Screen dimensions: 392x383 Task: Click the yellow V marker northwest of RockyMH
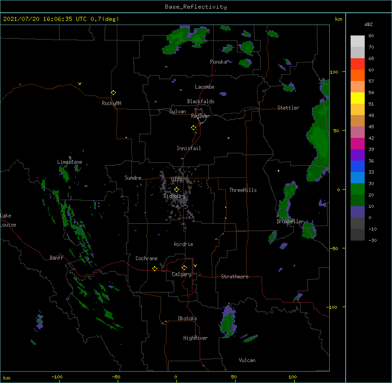pyautogui.click(x=80, y=84)
